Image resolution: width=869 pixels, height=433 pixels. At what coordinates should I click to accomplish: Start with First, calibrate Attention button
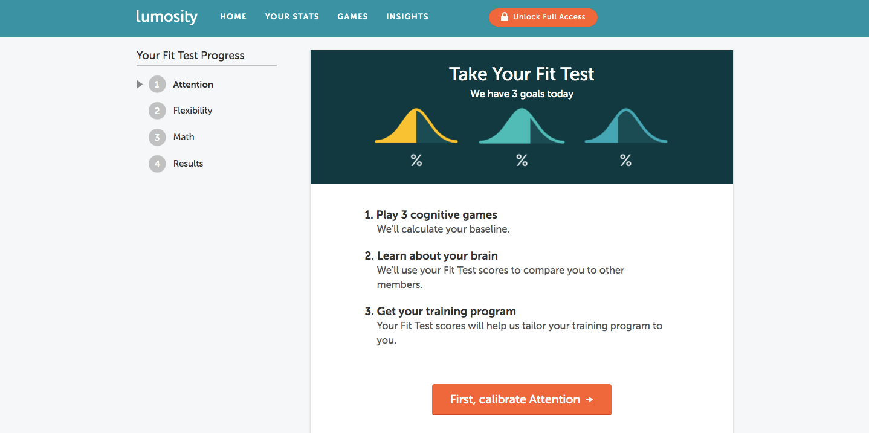tap(522, 400)
